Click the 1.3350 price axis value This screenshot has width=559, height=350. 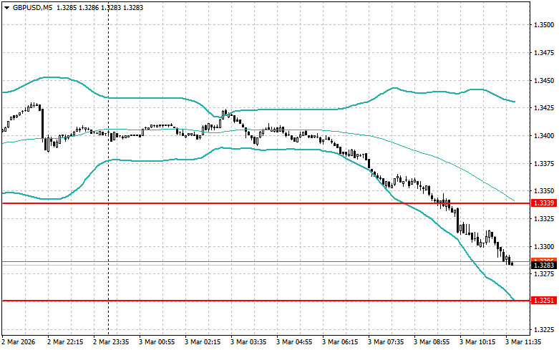pyautogui.click(x=544, y=191)
